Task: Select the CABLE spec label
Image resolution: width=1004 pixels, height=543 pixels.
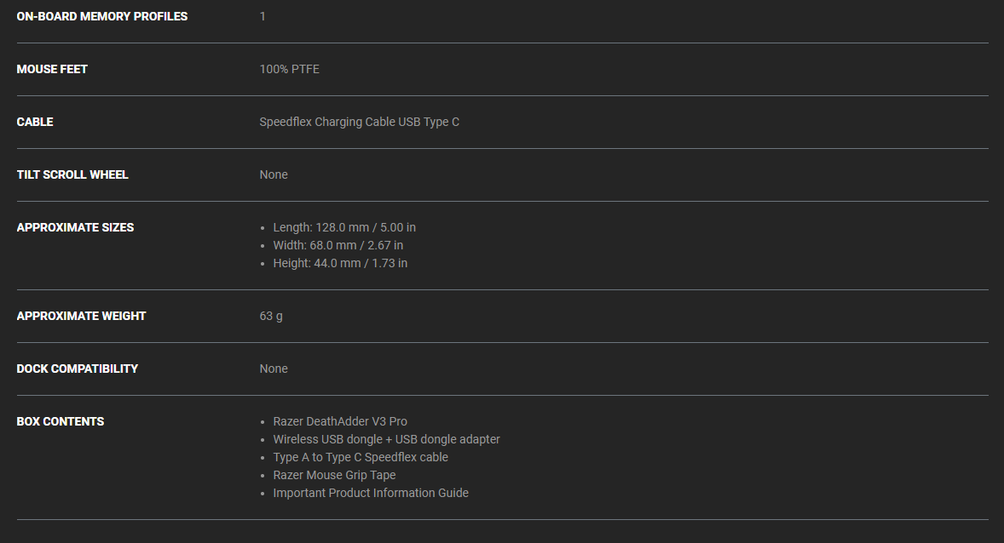Action: tap(35, 122)
